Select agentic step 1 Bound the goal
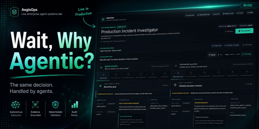259x129 pixels. pos(103,76)
